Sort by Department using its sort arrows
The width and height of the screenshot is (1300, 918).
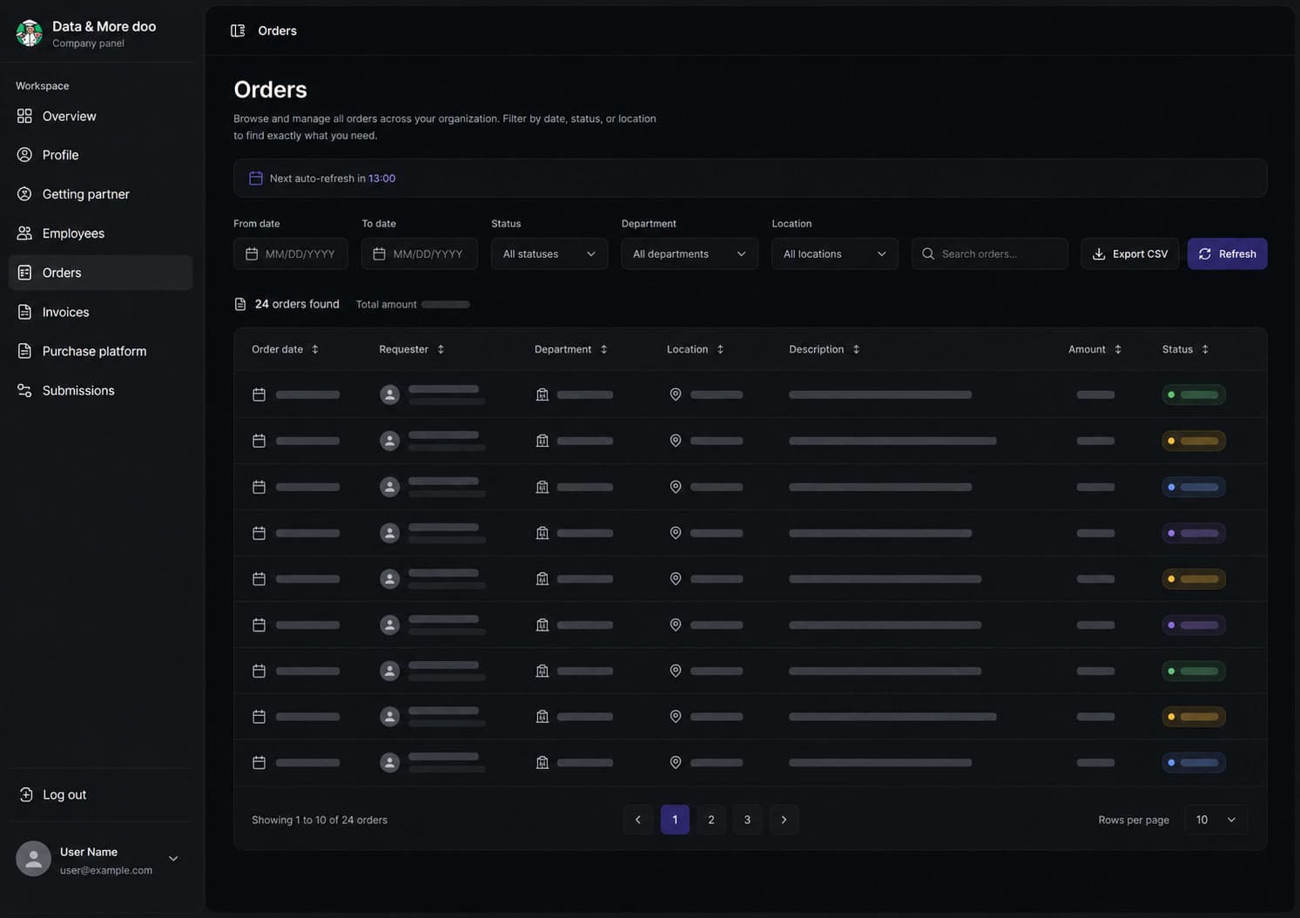point(603,349)
